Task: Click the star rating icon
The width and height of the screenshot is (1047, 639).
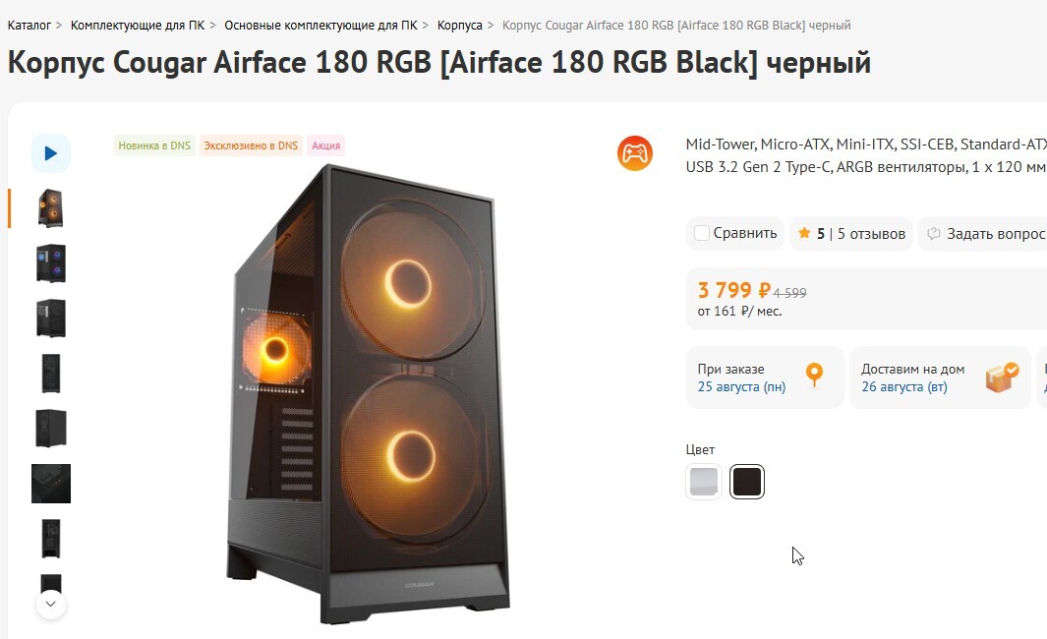Action: (x=804, y=234)
